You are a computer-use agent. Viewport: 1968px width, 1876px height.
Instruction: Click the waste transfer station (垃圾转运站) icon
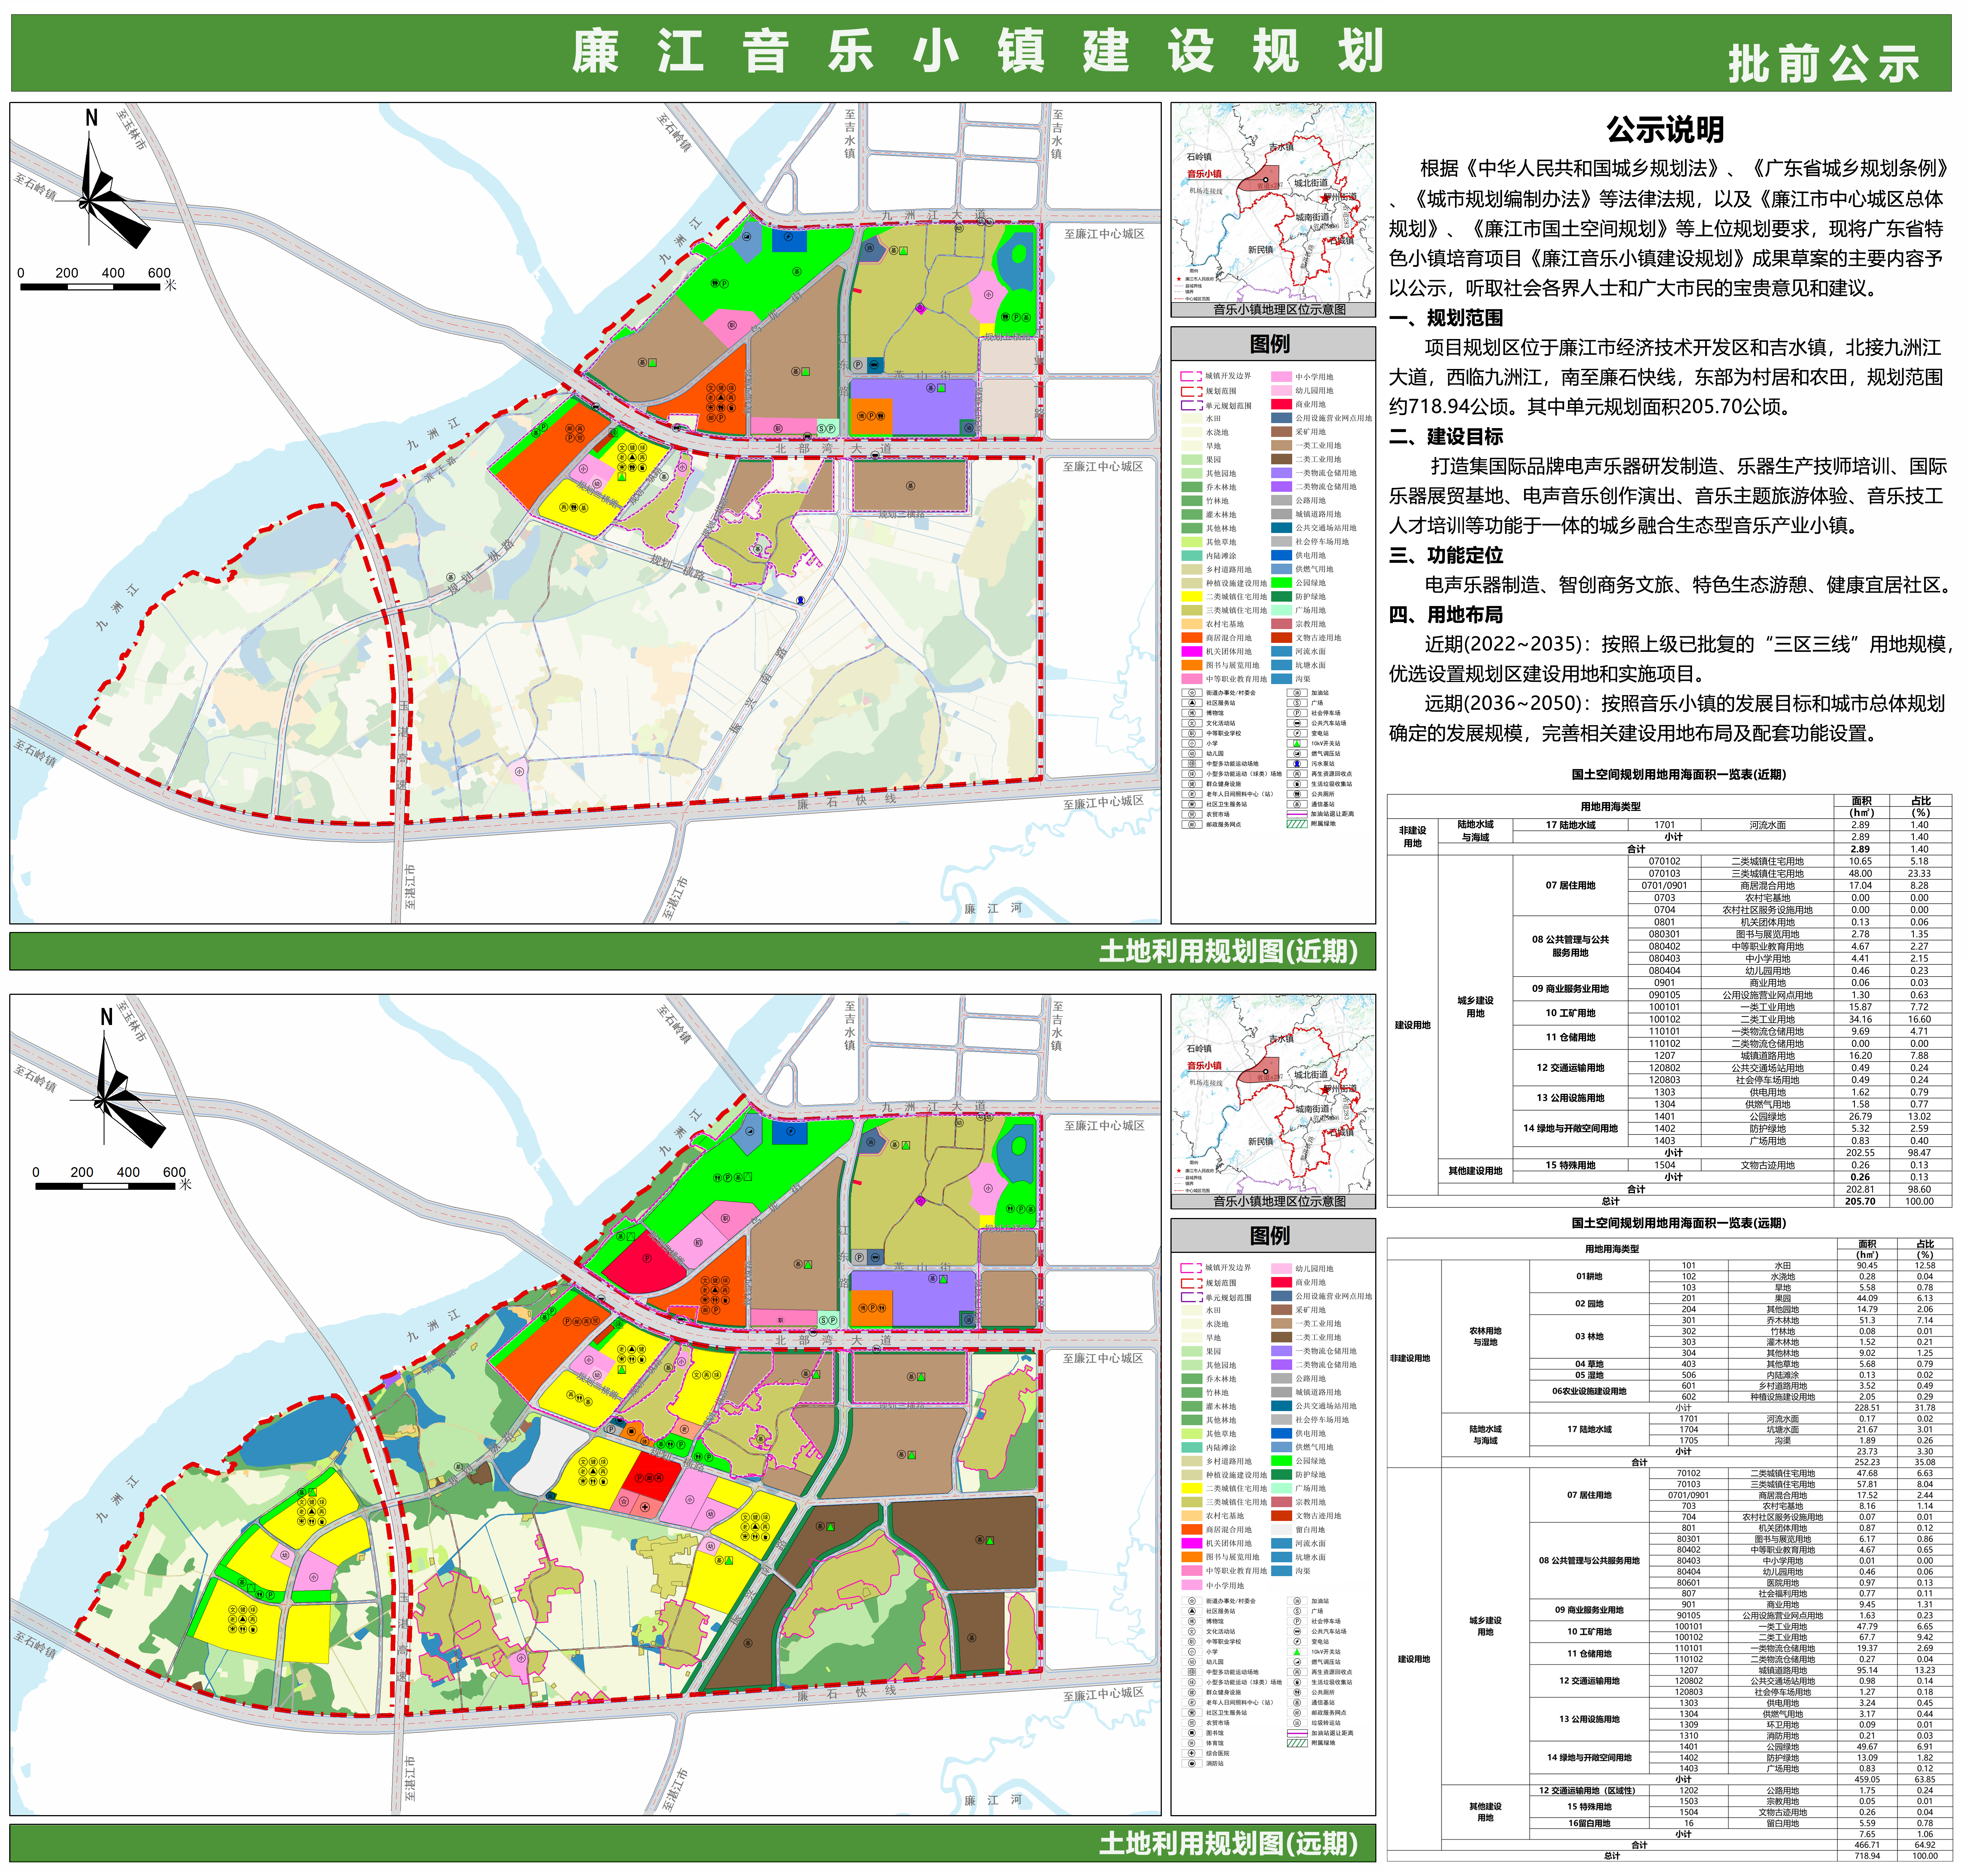[1297, 1723]
